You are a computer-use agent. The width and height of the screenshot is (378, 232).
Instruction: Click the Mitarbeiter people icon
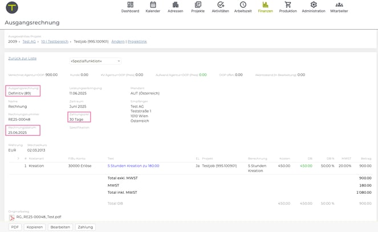click(x=339, y=5)
